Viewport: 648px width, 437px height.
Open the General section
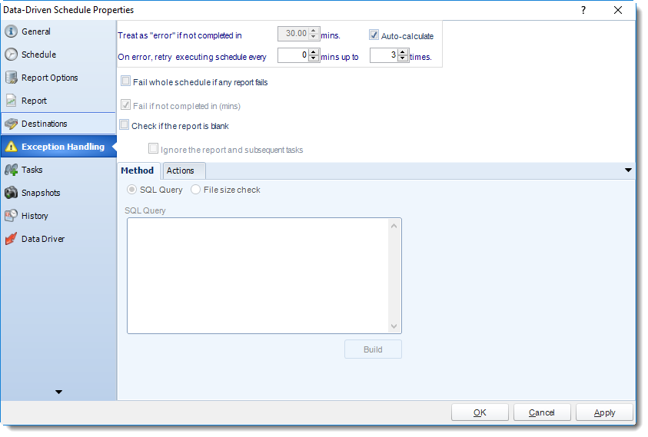58,31
